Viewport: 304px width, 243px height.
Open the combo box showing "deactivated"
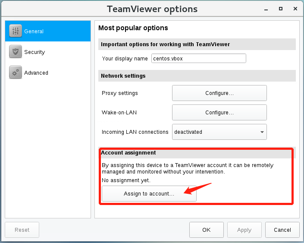coord(219,132)
